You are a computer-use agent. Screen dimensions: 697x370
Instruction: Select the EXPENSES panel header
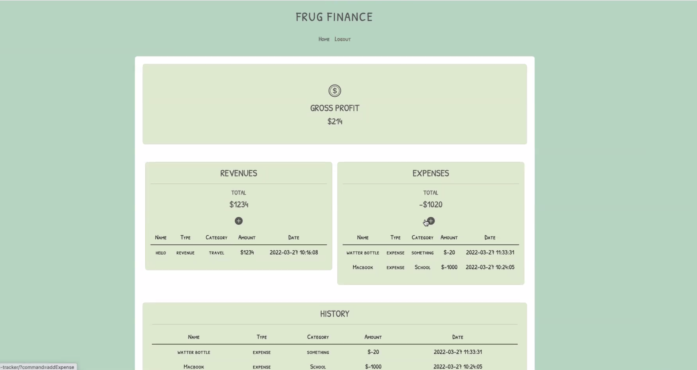[430, 173]
